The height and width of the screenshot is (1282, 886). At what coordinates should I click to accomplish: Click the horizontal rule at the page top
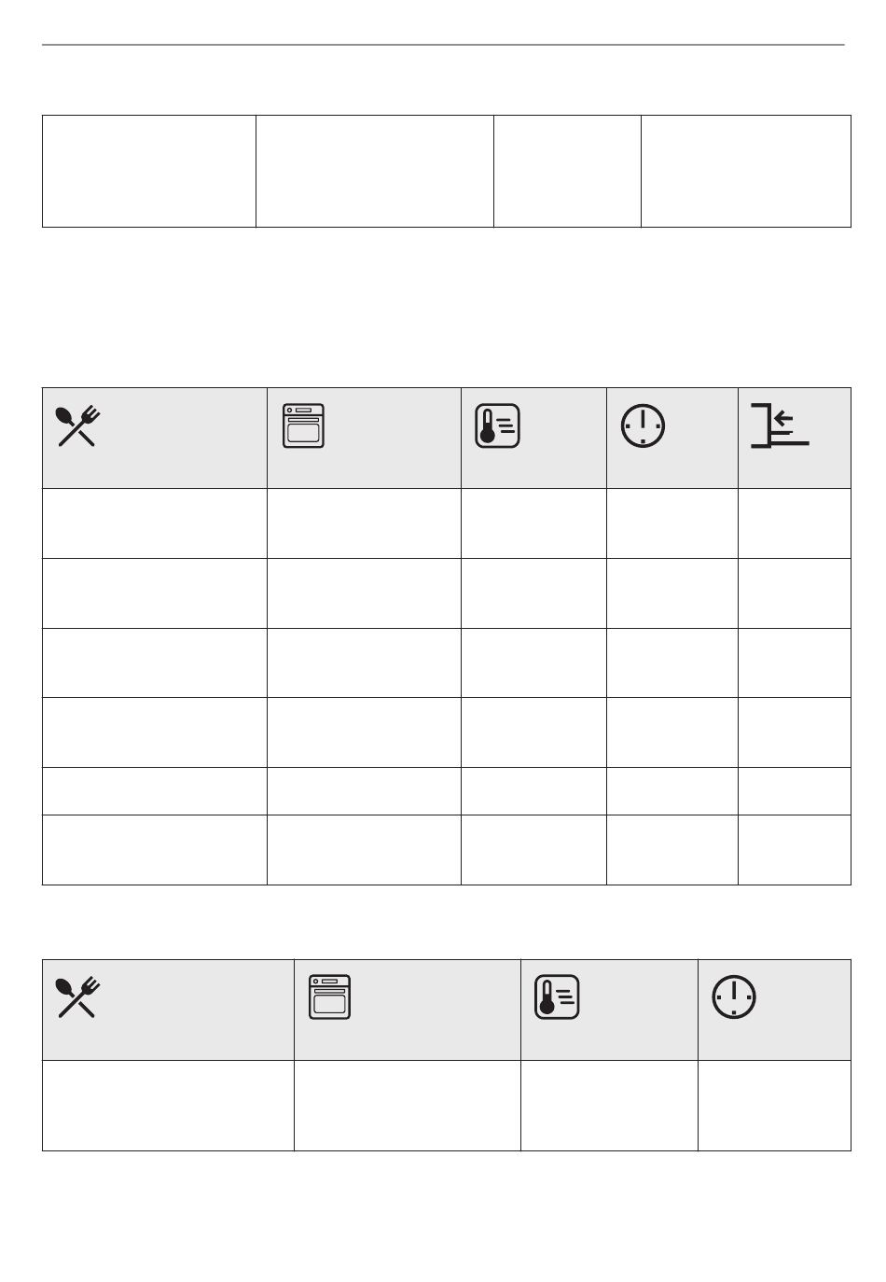click(443, 45)
